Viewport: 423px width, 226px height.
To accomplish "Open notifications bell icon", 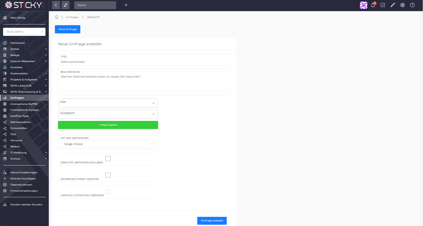I will coord(373,5).
